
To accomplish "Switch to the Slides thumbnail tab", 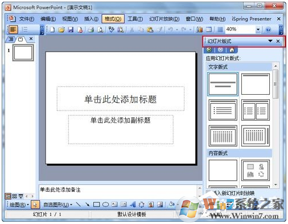I will [x=20, y=39].
